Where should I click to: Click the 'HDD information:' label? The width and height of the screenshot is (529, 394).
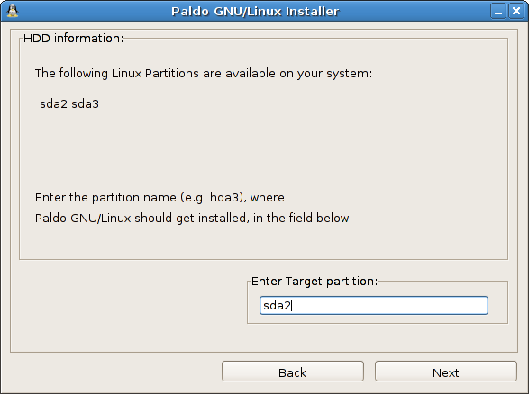tap(74, 39)
